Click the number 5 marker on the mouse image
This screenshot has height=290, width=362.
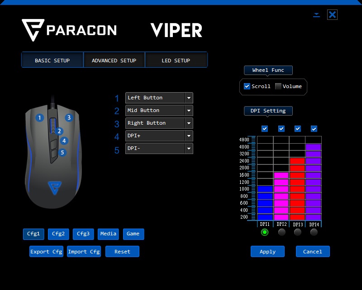click(62, 152)
